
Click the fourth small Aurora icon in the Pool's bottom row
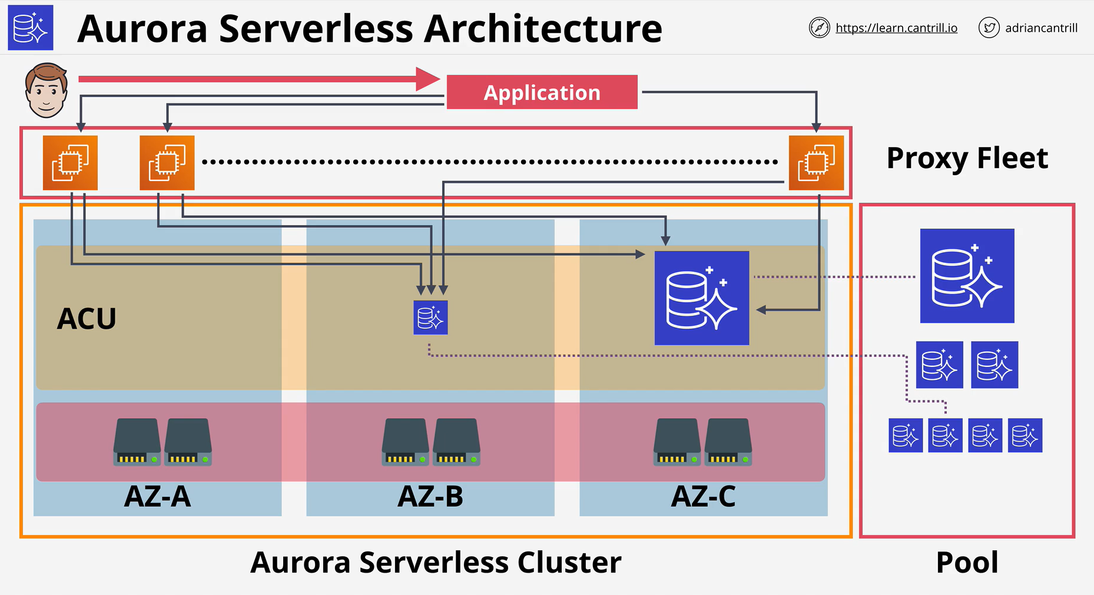click(1025, 435)
